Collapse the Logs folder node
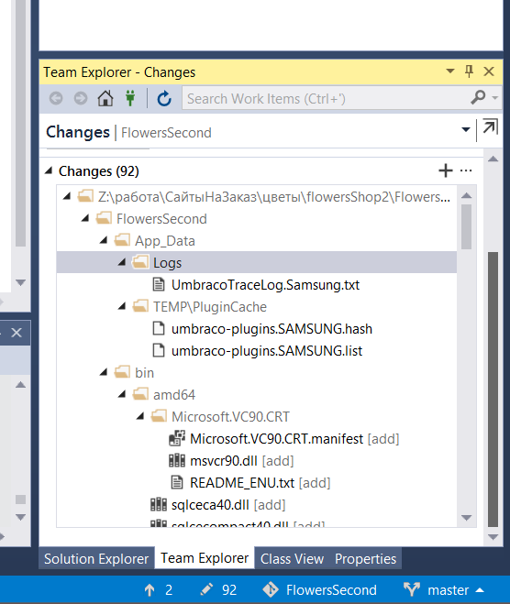510x604 pixels. (122, 262)
